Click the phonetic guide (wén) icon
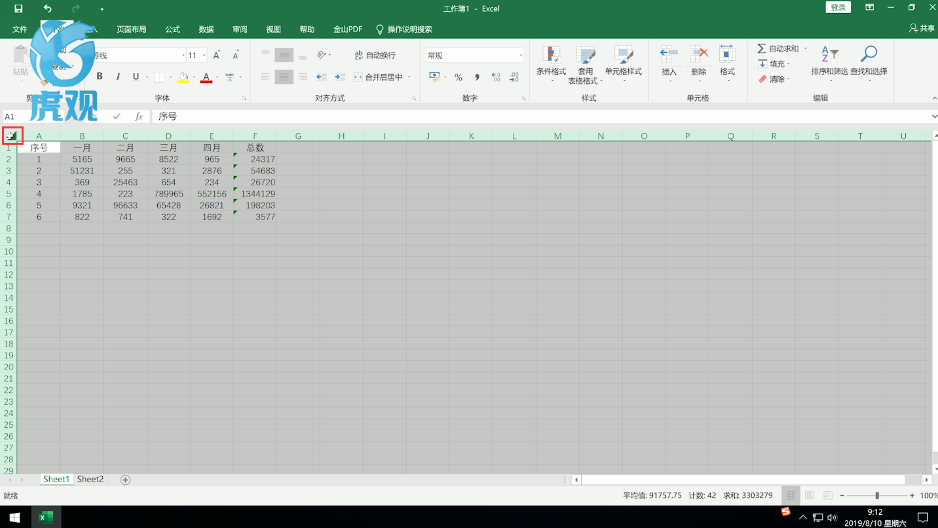The image size is (938, 528). (230, 77)
